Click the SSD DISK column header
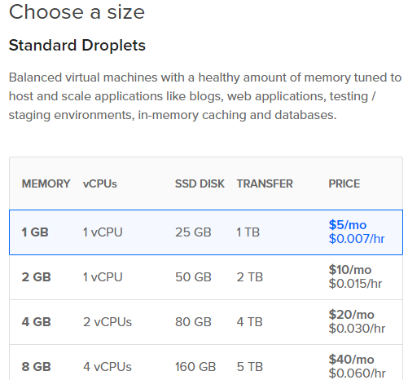The image size is (408, 380). (x=200, y=183)
